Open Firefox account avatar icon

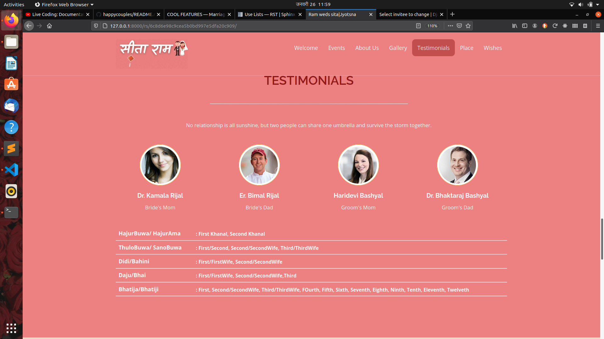point(535,26)
